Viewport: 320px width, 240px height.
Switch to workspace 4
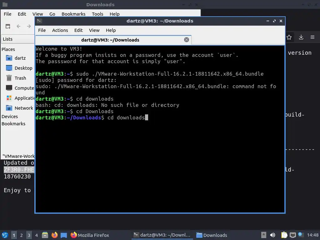click(37, 235)
